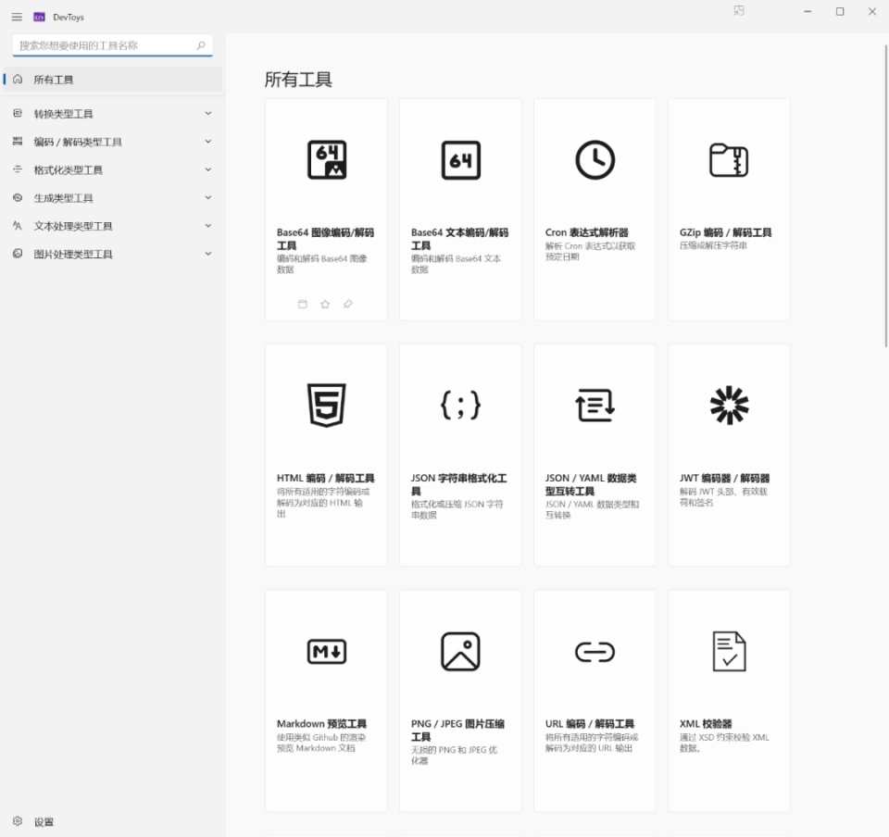Image resolution: width=889 pixels, height=837 pixels.
Task: Click the DevToys app logo icon
Action: pyautogui.click(x=39, y=17)
